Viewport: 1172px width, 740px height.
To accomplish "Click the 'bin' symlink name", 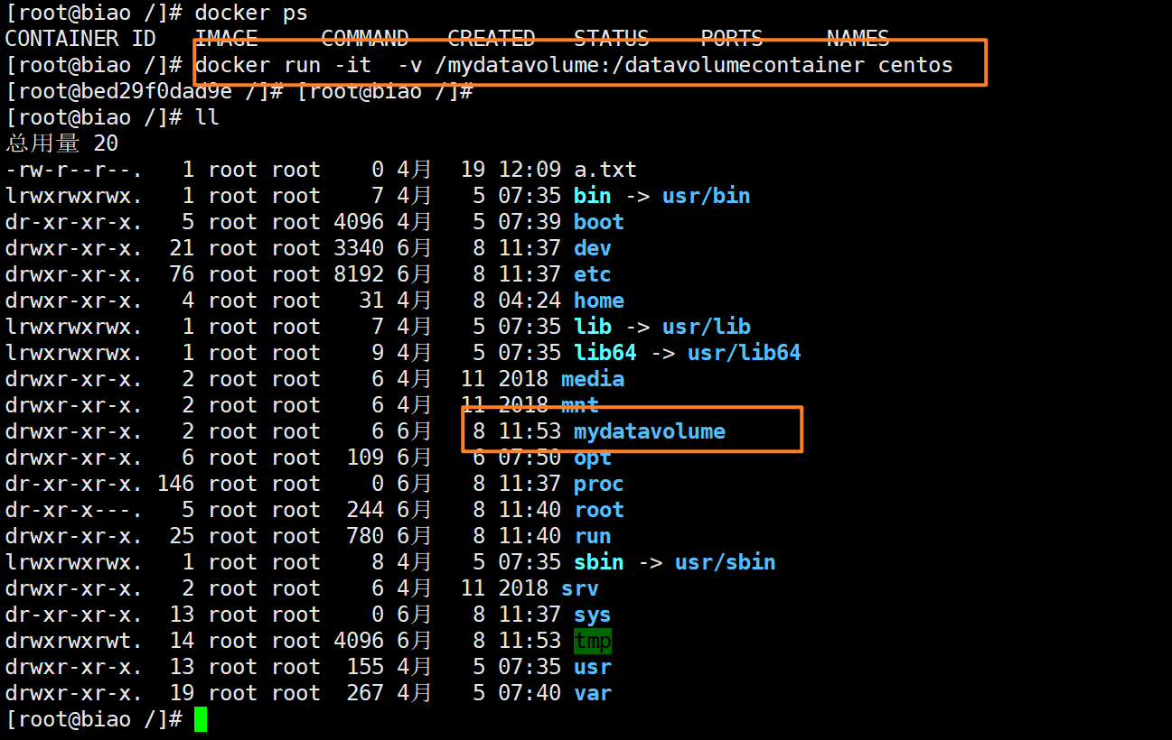I will (x=593, y=196).
